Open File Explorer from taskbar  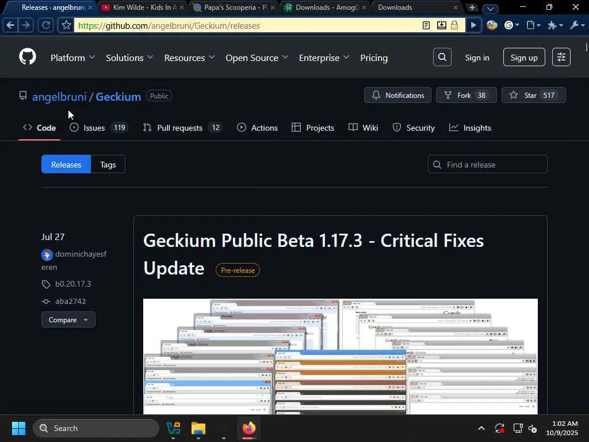198,428
